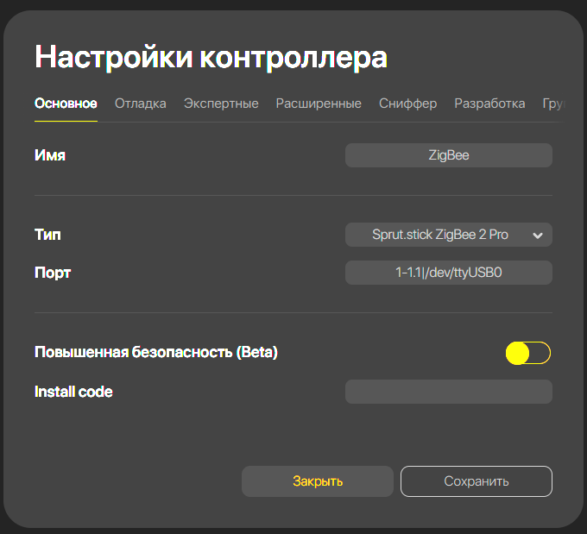Click the Имя label
This screenshot has height=534, width=587.
click(x=50, y=155)
